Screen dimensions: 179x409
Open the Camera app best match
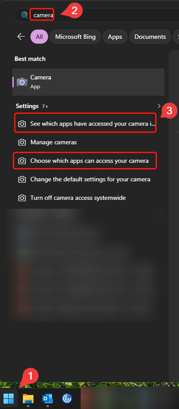88,82
